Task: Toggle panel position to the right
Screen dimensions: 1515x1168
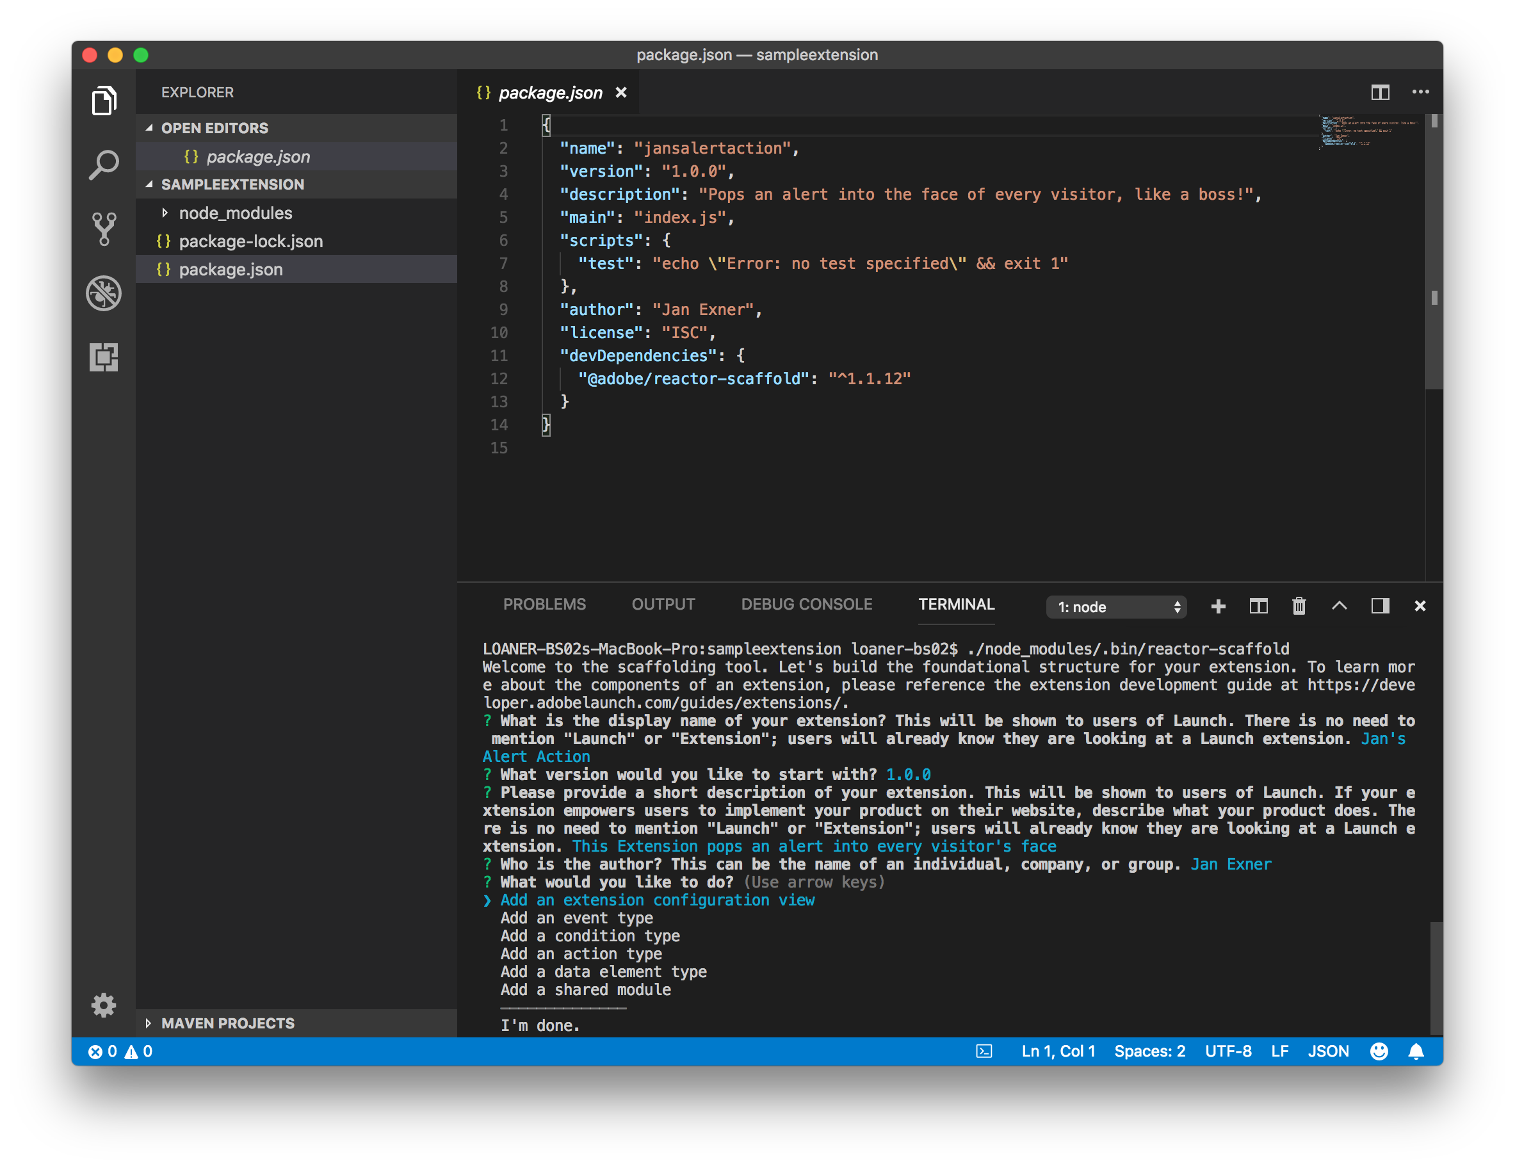Action: (1380, 606)
